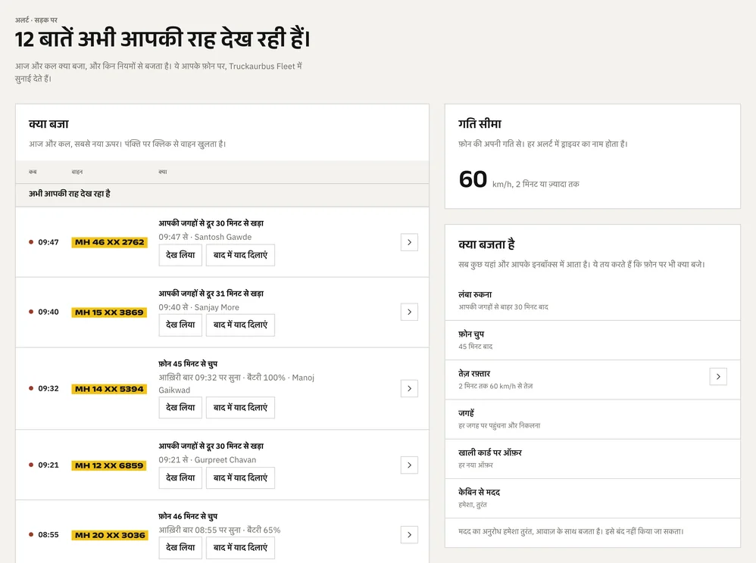Select the number plate MH 12 XX 6859

tap(109, 465)
